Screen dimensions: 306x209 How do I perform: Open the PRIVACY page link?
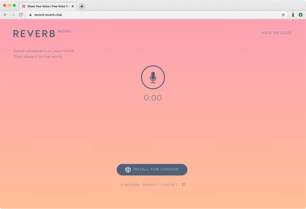(149, 185)
